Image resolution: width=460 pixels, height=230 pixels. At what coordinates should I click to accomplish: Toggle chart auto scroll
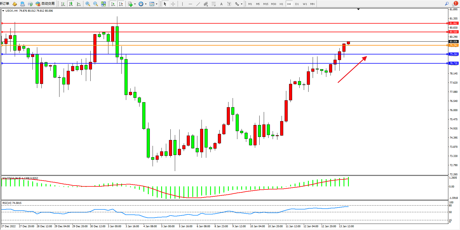[113, 4]
